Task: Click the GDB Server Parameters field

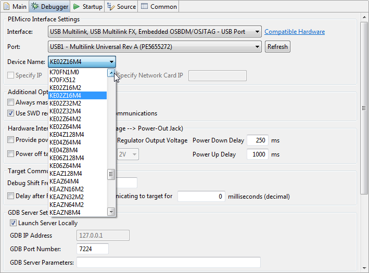Action: click(x=169, y=262)
